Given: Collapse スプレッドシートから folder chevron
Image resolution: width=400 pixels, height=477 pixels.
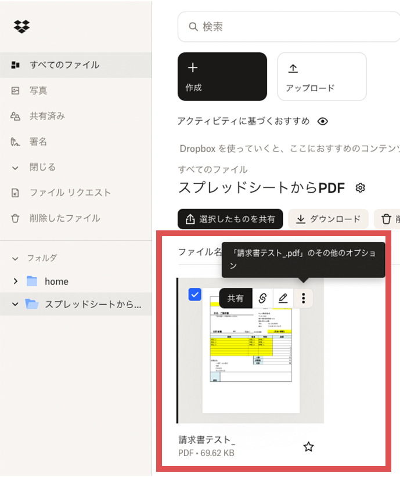Looking at the screenshot, I should tap(15, 304).
